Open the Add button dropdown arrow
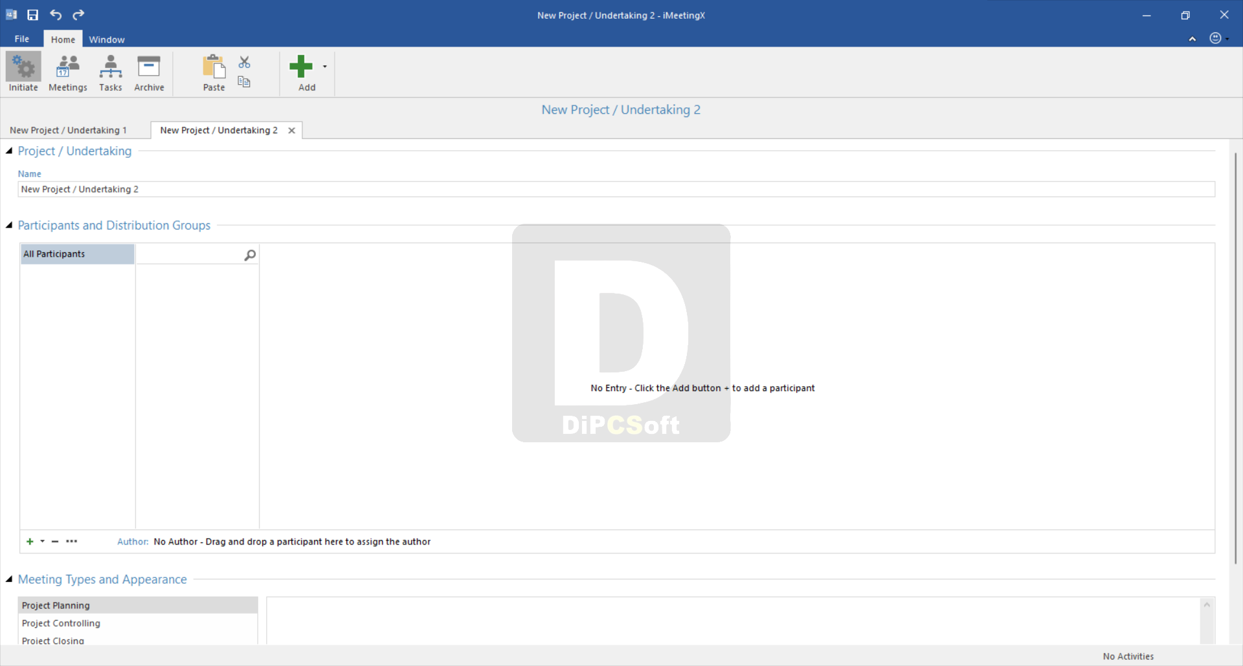The height and width of the screenshot is (666, 1243). tap(324, 67)
